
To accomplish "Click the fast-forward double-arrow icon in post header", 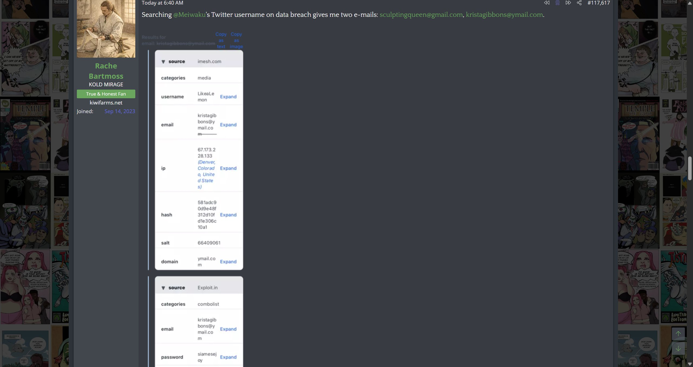I will pos(568,3).
